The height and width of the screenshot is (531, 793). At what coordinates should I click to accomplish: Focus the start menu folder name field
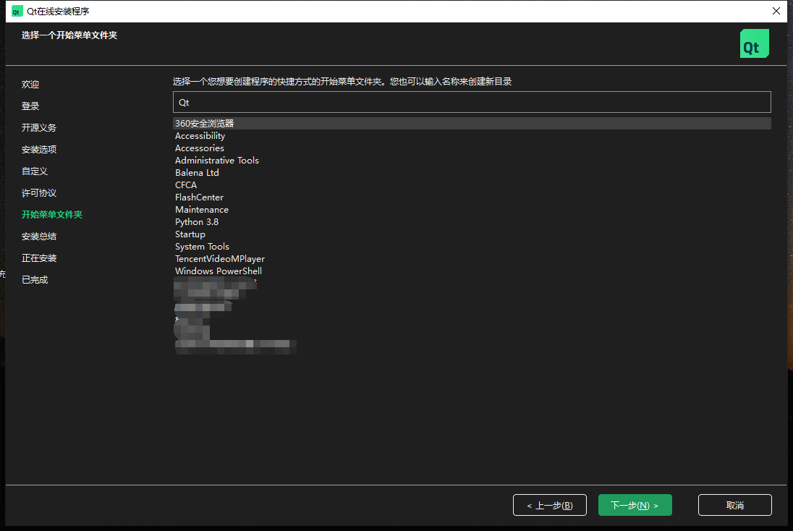pyautogui.click(x=472, y=102)
